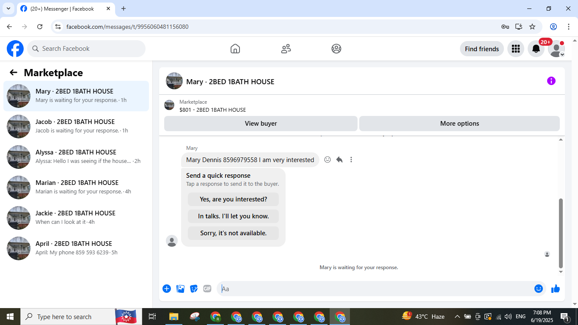Click the install app icon in address bar
This screenshot has height=325, width=578.
[x=519, y=27]
